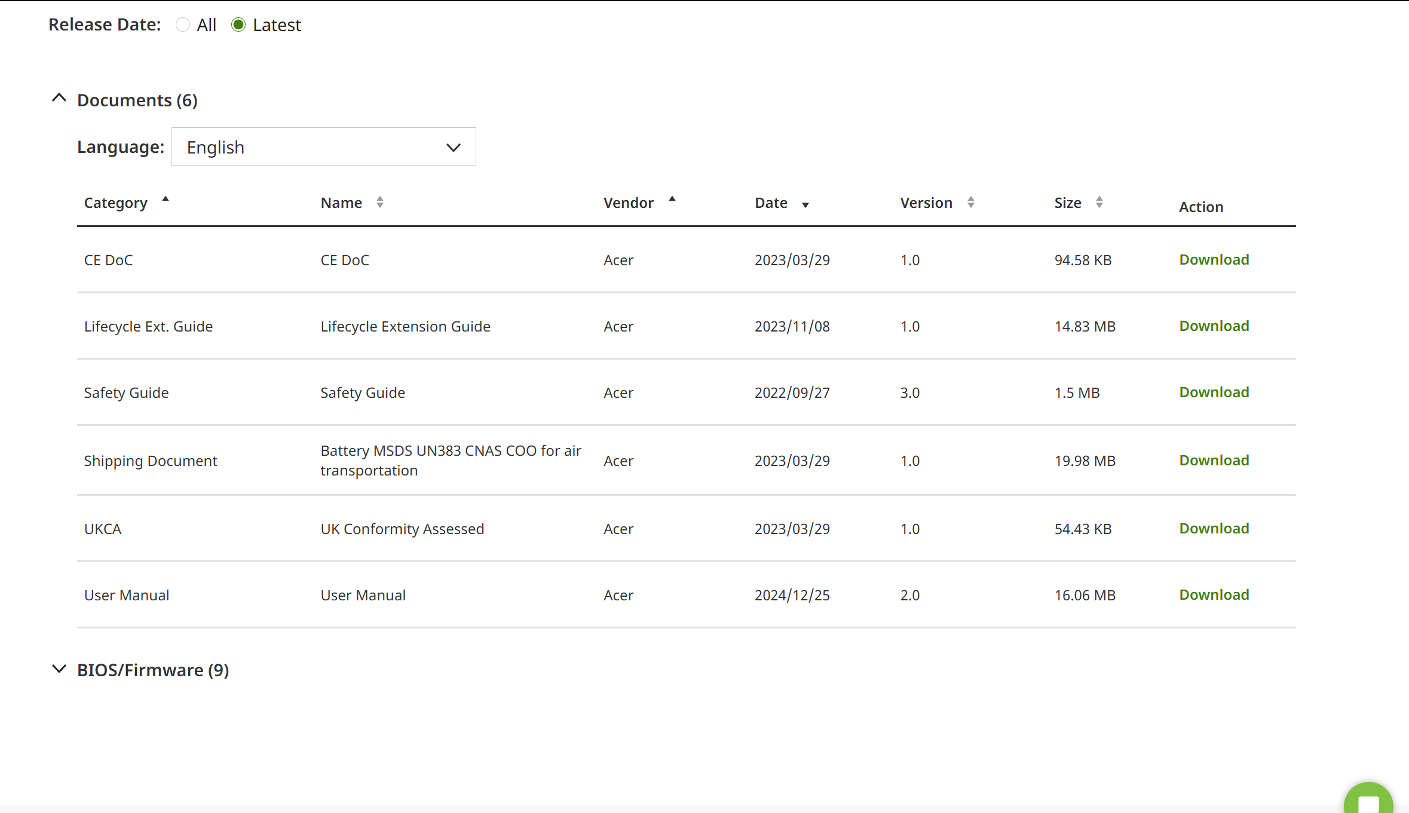Sort by Version using arrows icon
This screenshot has width=1409, height=813.
970,203
